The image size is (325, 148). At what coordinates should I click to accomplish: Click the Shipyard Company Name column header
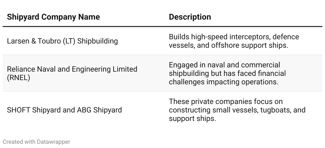(x=53, y=17)
